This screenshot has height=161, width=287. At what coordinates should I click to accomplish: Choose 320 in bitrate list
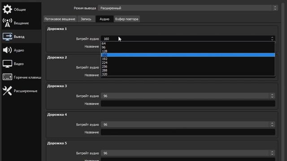[x=188, y=74]
